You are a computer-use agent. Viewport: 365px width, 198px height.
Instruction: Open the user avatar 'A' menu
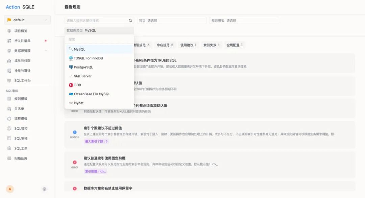(x=10, y=189)
